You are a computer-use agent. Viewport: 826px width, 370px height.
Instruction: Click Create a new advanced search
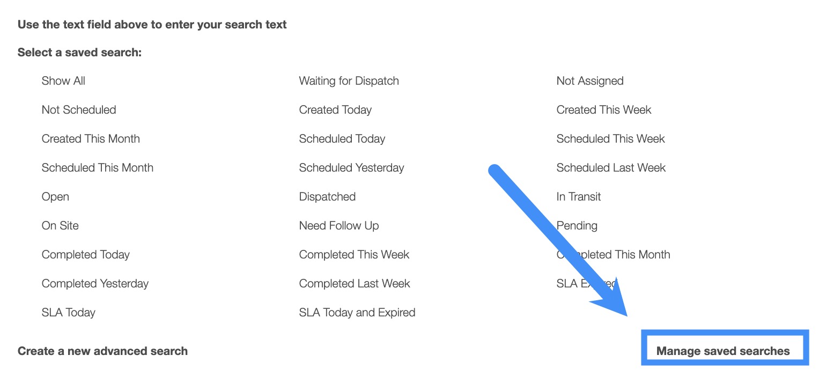102,351
